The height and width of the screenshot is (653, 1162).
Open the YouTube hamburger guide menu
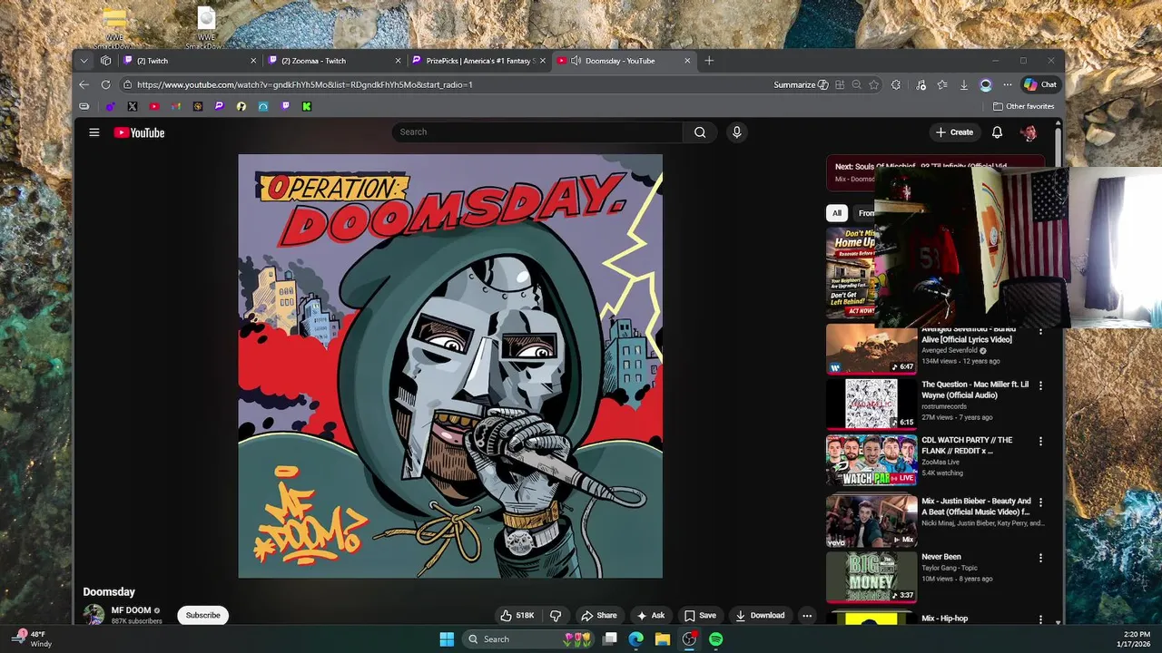pos(94,132)
